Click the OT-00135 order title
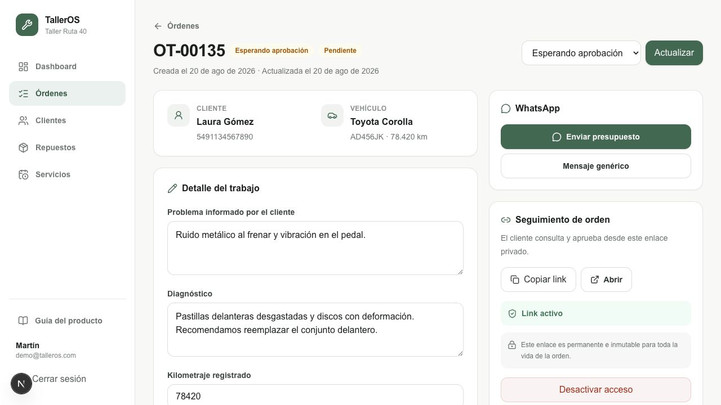Image resolution: width=721 pixels, height=405 pixels. pyautogui.click(x=189, y=51)
